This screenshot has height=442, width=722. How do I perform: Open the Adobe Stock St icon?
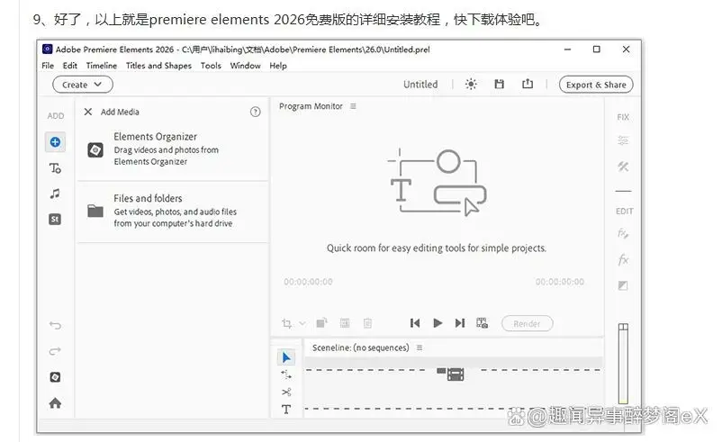tap(55, 219)
